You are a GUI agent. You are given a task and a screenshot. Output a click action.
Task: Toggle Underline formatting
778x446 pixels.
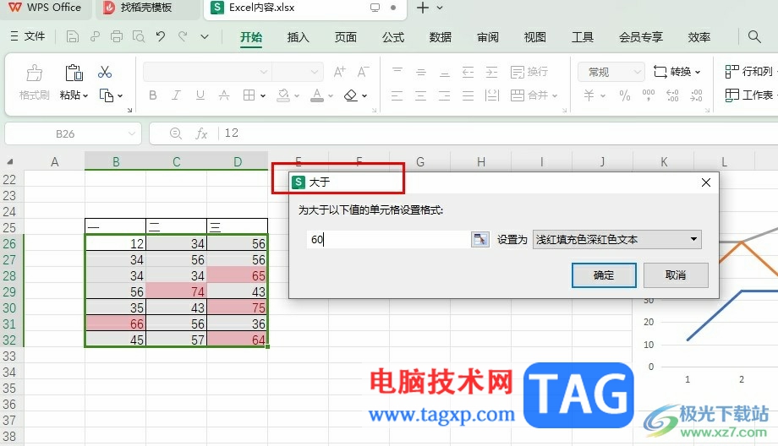click(200, 95)
